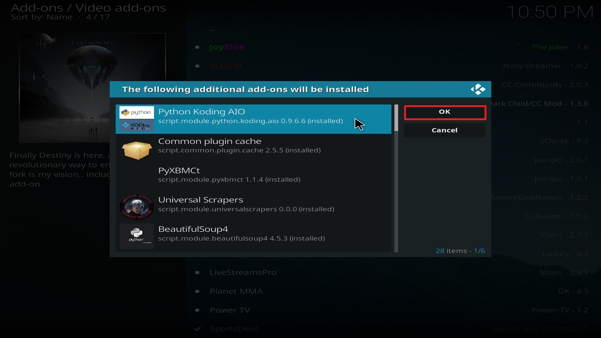Click the dialog list scrollbar

396,178
